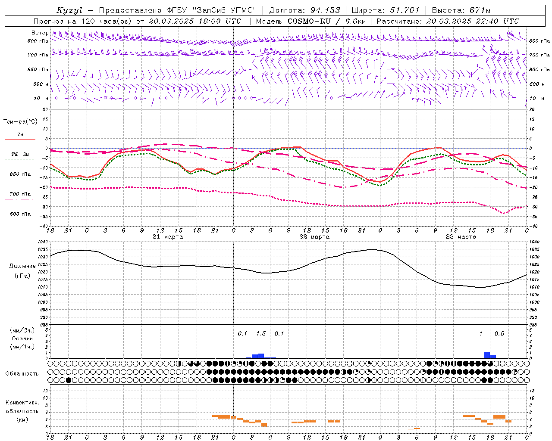Click the "Модель COSMO-RU / 6.6км" label

(x=310, y=21)
